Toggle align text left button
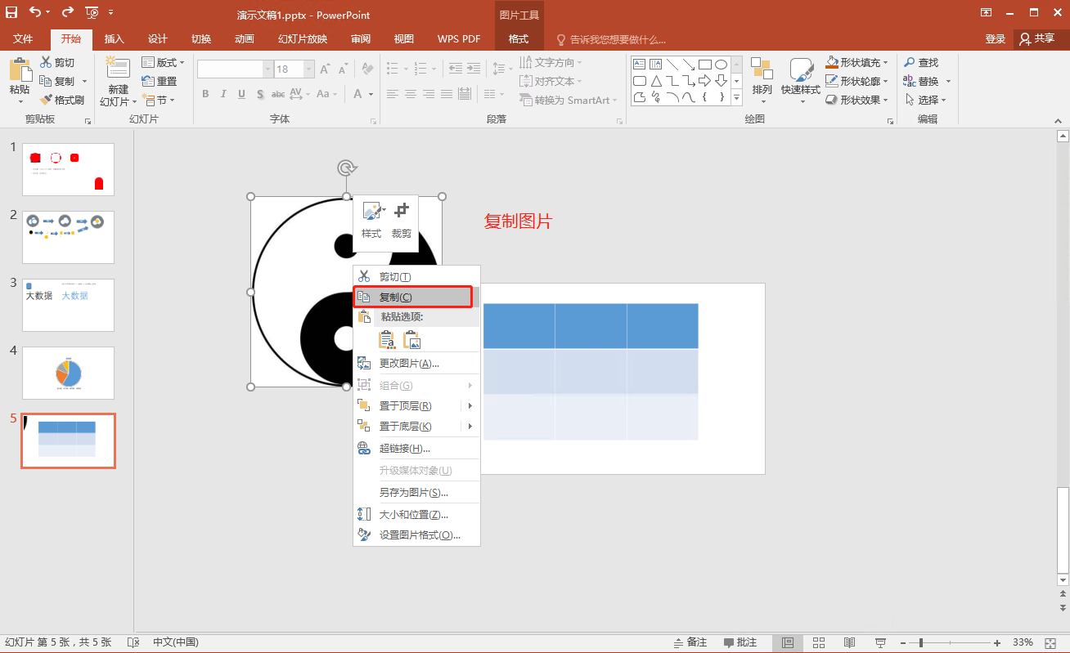Screen dimensions: 1070x653 click(x=393, y=94)
